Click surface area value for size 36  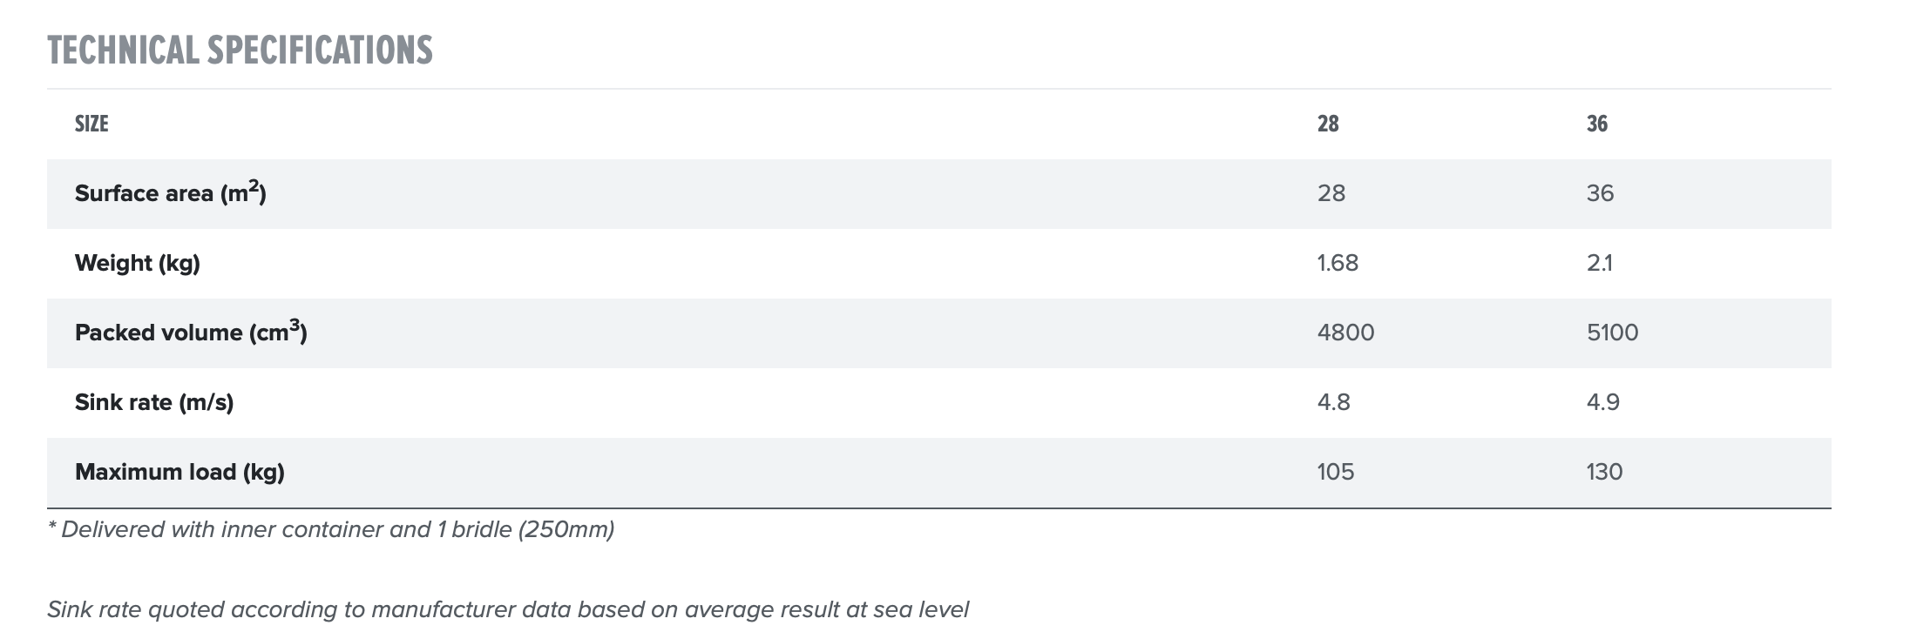coord(1600,193)
